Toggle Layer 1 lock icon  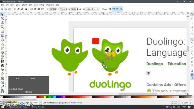[31, 103]
